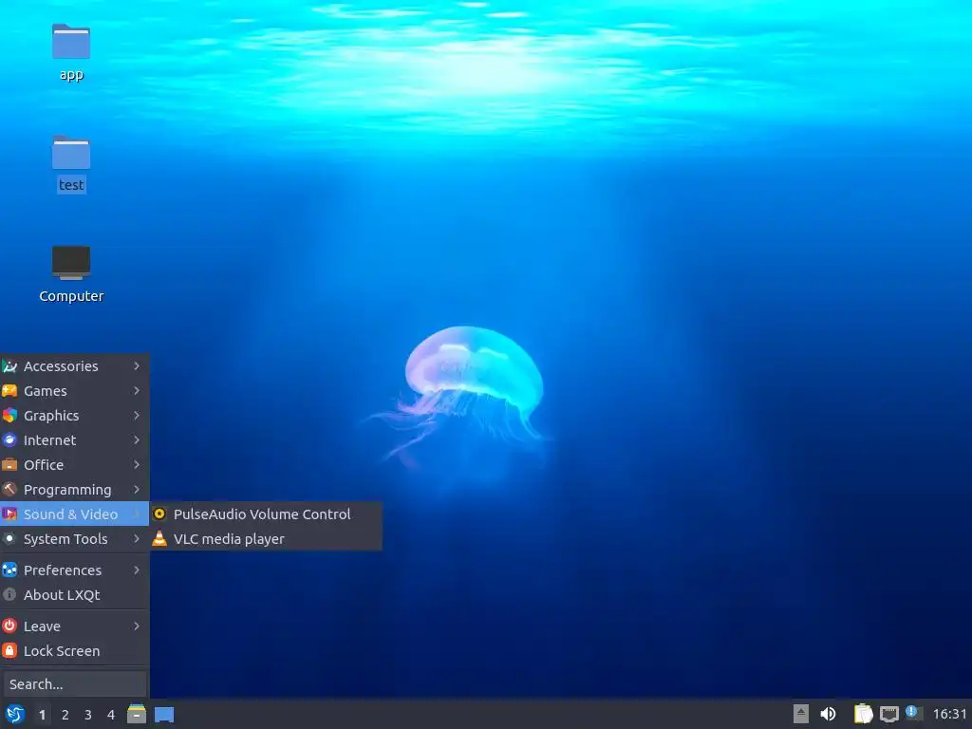Screen dimensions: 972x729
Task: Launch VLC media player from the submenu
Action: (266, 539)
